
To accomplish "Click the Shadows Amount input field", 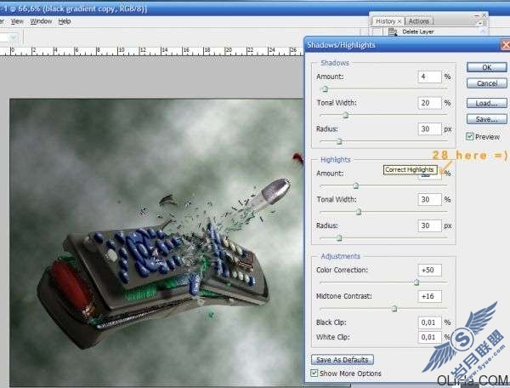I will (429, 77).
